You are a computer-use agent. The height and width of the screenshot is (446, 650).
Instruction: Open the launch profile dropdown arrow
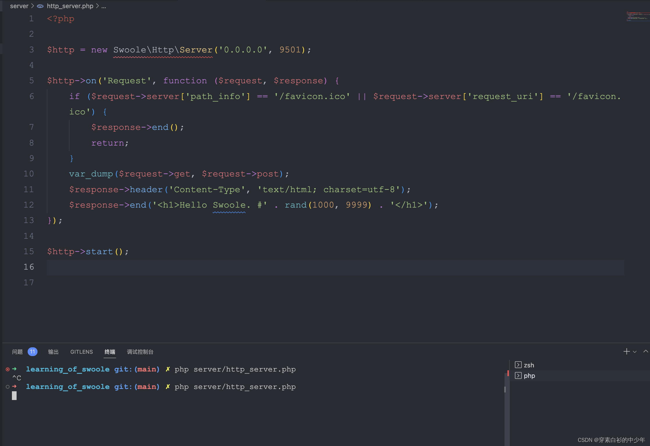(x=635, y=352)
